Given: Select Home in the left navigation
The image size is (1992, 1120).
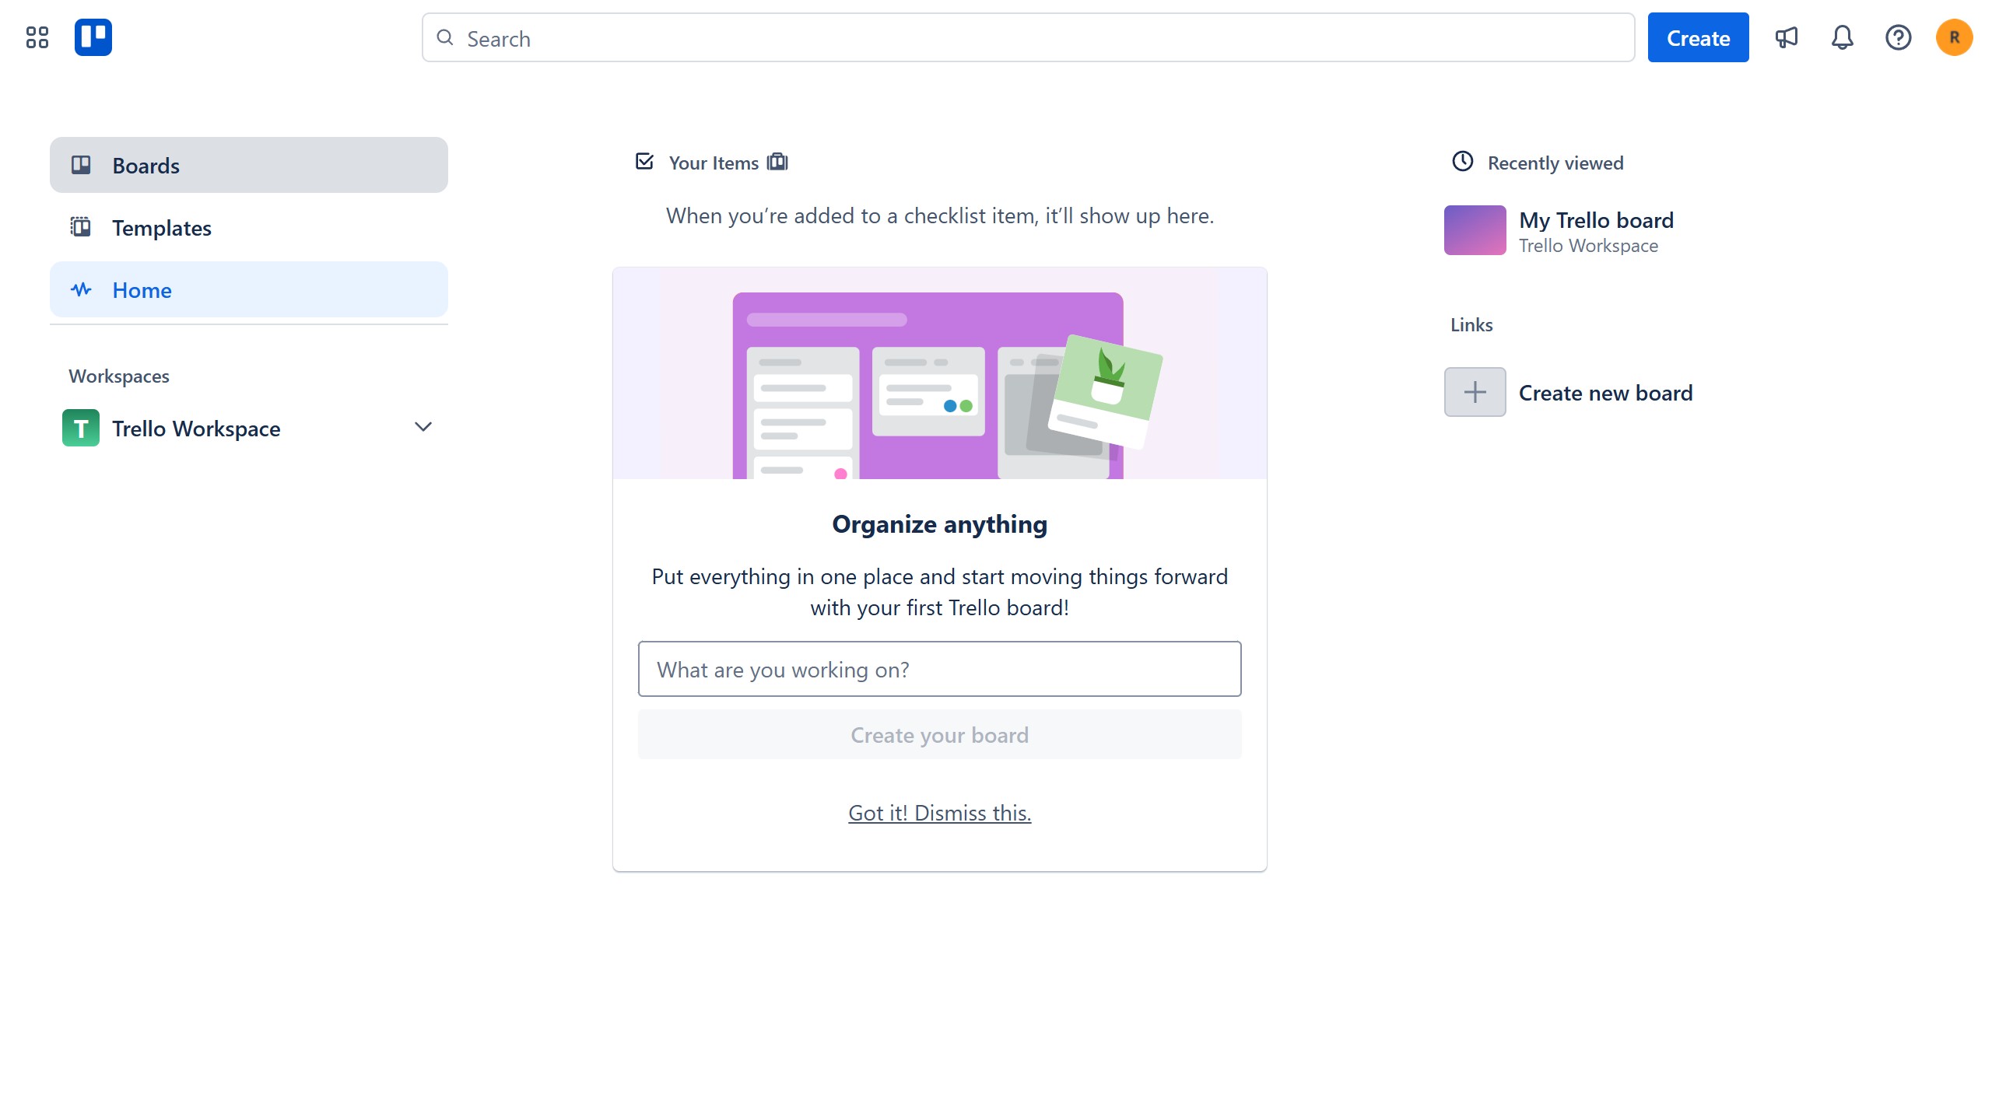Looking at the screenshot, I should [142, 289].
